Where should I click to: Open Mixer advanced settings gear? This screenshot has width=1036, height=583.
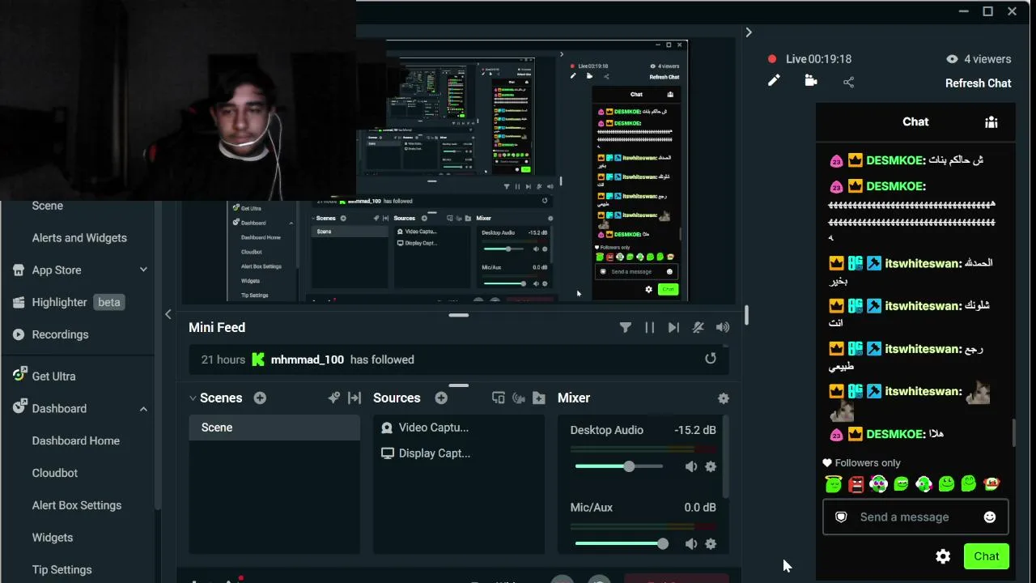[724, 398]
